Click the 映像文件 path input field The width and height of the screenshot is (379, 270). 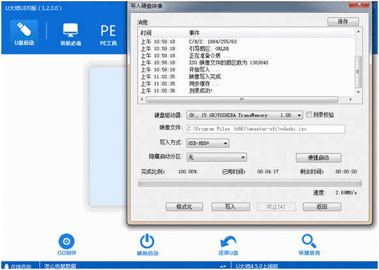click(265, 129)
